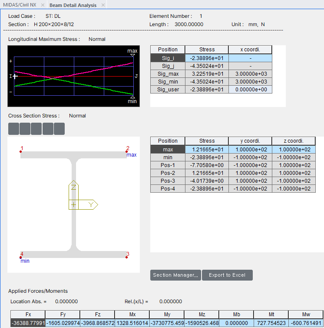
Task: Click the Mz value -1590526.468
Action: 202,323
